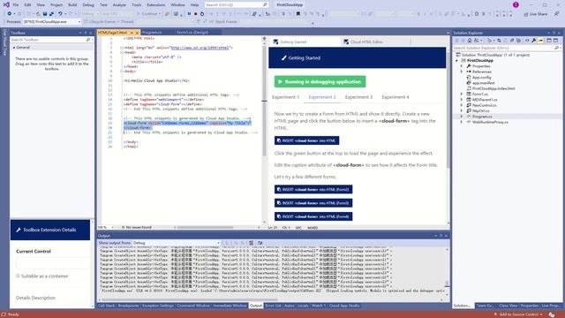Switch to the Form1.cs [Design] tab
Image resolution: width=565 pixels, height=318 pixels.
pos(192,33)
